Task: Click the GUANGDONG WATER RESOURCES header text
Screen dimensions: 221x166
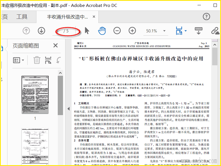Action: [x=141, y=46]
